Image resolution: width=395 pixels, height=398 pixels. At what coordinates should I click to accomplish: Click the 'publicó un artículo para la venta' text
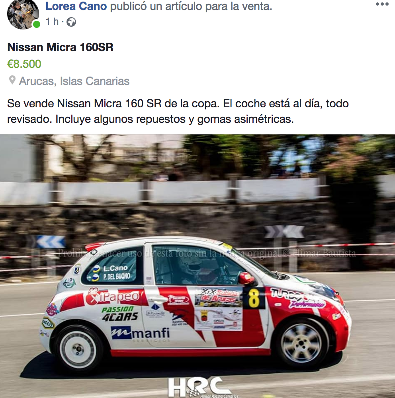[191, 6]
